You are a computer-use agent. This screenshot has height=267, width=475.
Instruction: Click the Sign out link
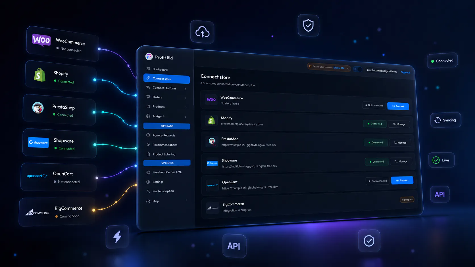405,72
